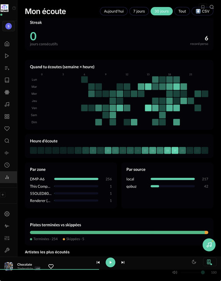Export listening data with CSV button
The height and width of the screenshot is (281, 221).
pos(203,11)
